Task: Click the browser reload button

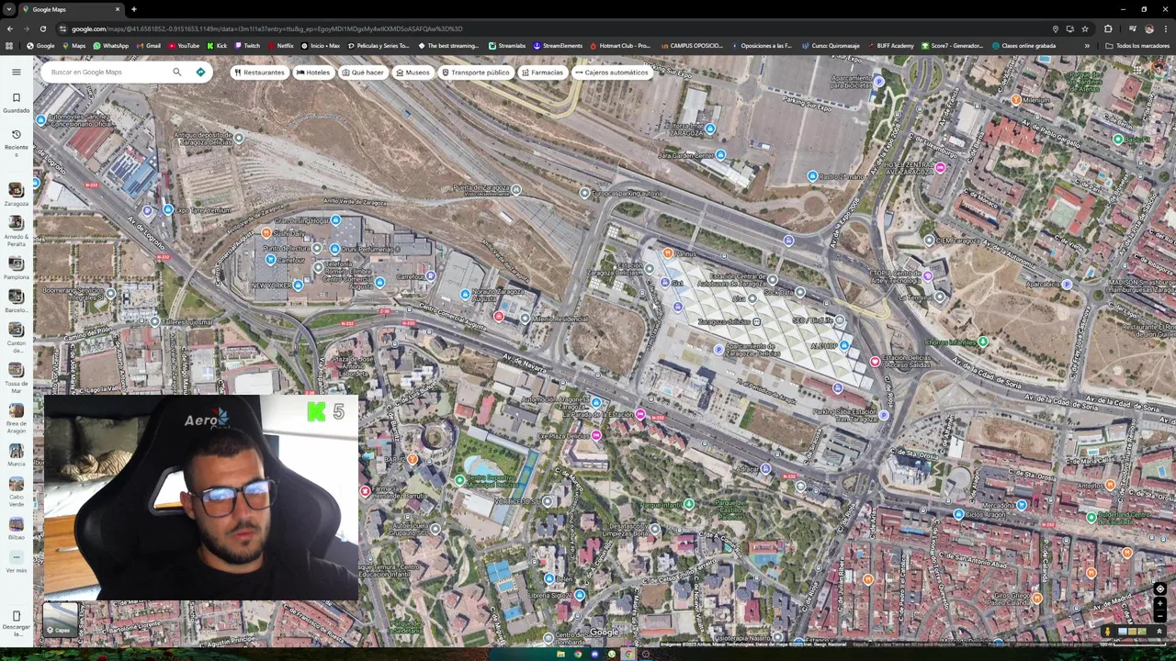Action: tap(42, 28)
